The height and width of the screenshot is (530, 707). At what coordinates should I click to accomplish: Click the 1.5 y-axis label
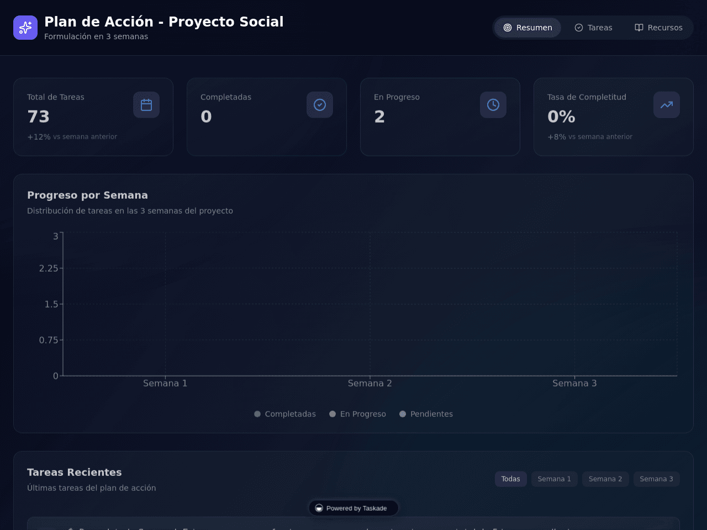pos(51,304)
